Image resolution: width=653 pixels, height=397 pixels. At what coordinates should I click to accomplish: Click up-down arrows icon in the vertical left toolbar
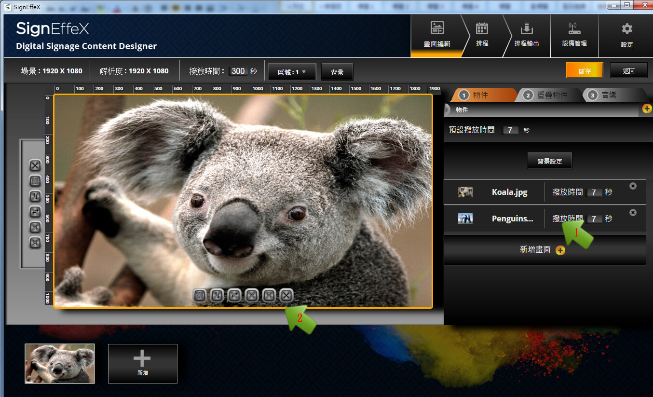tap(35, 196)
